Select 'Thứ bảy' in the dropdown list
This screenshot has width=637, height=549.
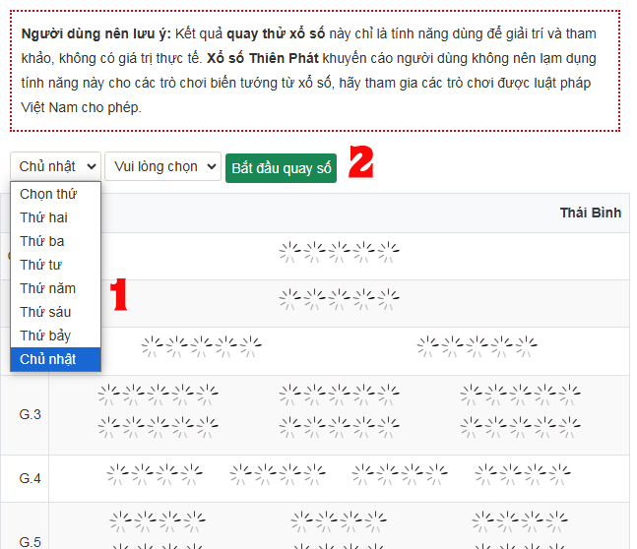point(45,335)
